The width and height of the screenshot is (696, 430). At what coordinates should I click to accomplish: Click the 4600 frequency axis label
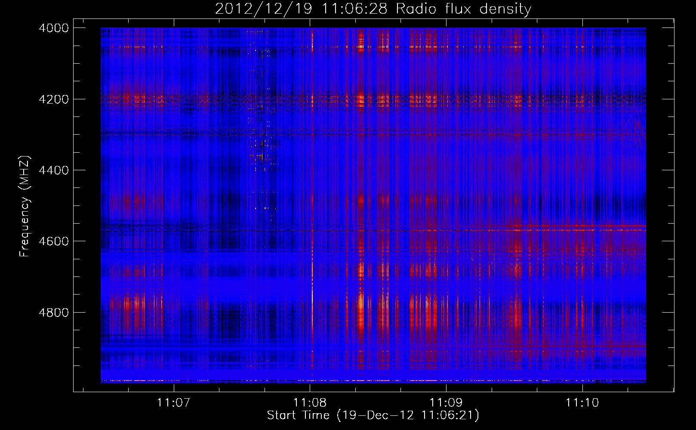54,241
